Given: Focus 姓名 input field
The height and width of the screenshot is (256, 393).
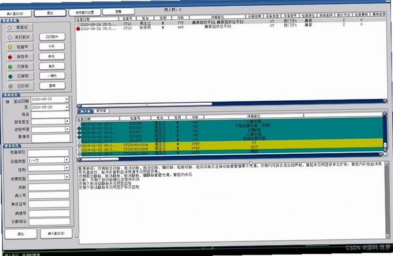Looking at the screenshot, I should tap(50, 115).
